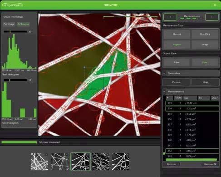Screen dimensions: 221x177
Task: Collapse the Measurements list section
Action: point(164,91)
